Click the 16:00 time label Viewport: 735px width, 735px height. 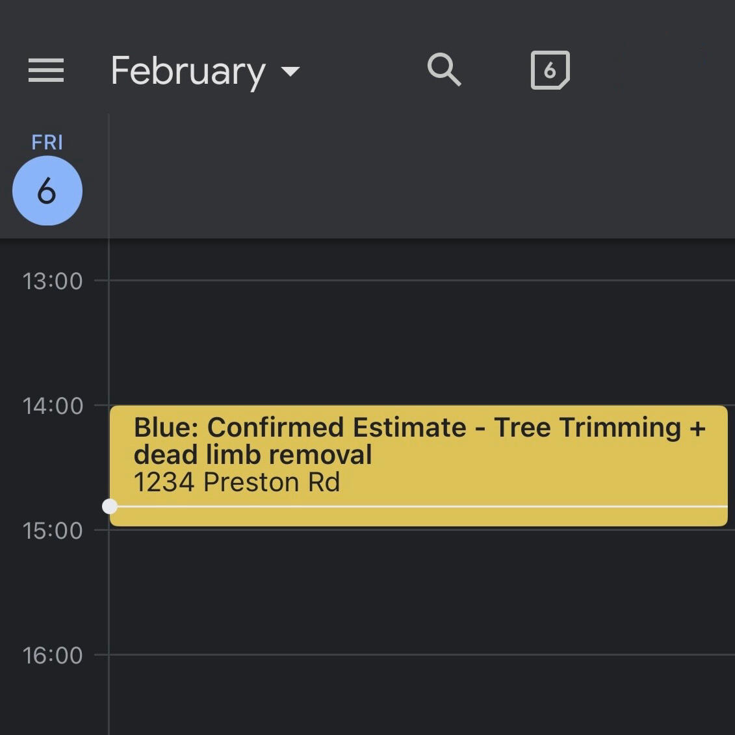53,656
